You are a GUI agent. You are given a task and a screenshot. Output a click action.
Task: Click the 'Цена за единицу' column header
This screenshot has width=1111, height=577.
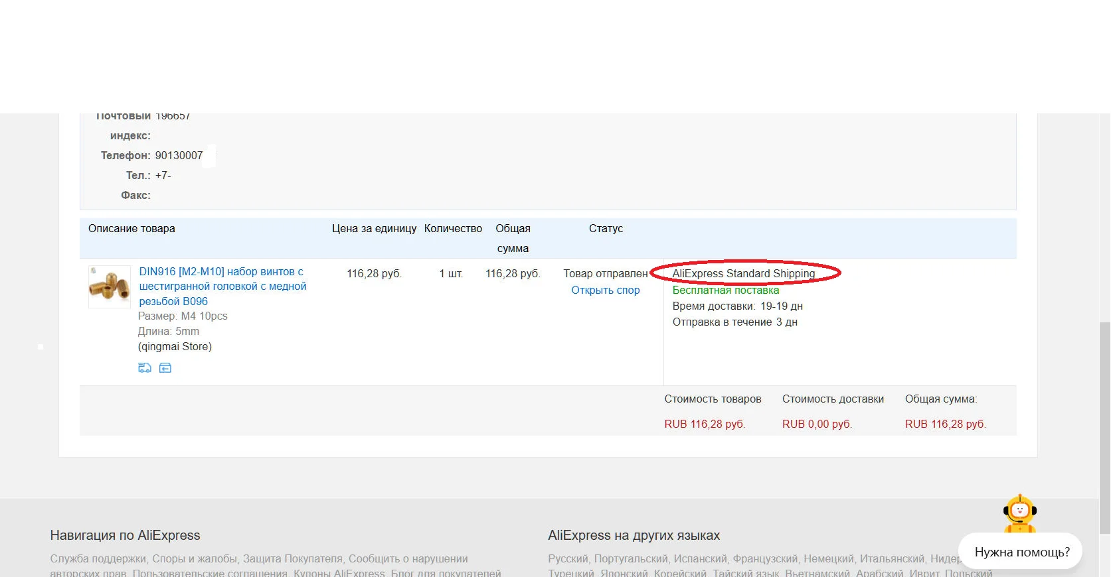pyautogui.click(x=375, y=228)
